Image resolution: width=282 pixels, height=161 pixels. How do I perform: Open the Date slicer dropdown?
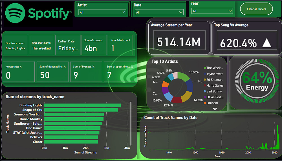tap(159, 12)
